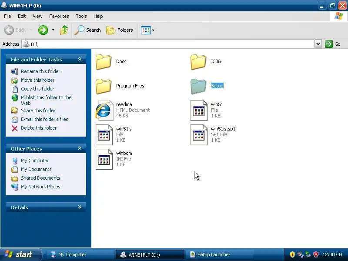The width and height of the screenshot is (348, 261).
Task: Open My Computer in Other Places
Action: pyautogui.click(x=35, y=161)
